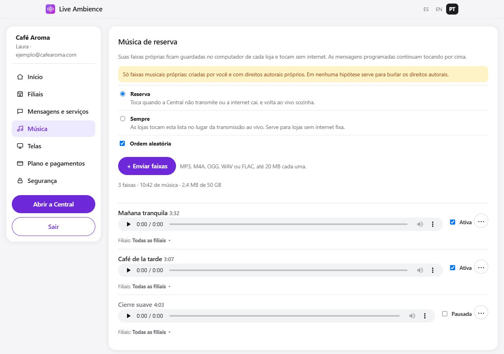Open the ellipsis menu for Café de la tarde

[481, 267]
